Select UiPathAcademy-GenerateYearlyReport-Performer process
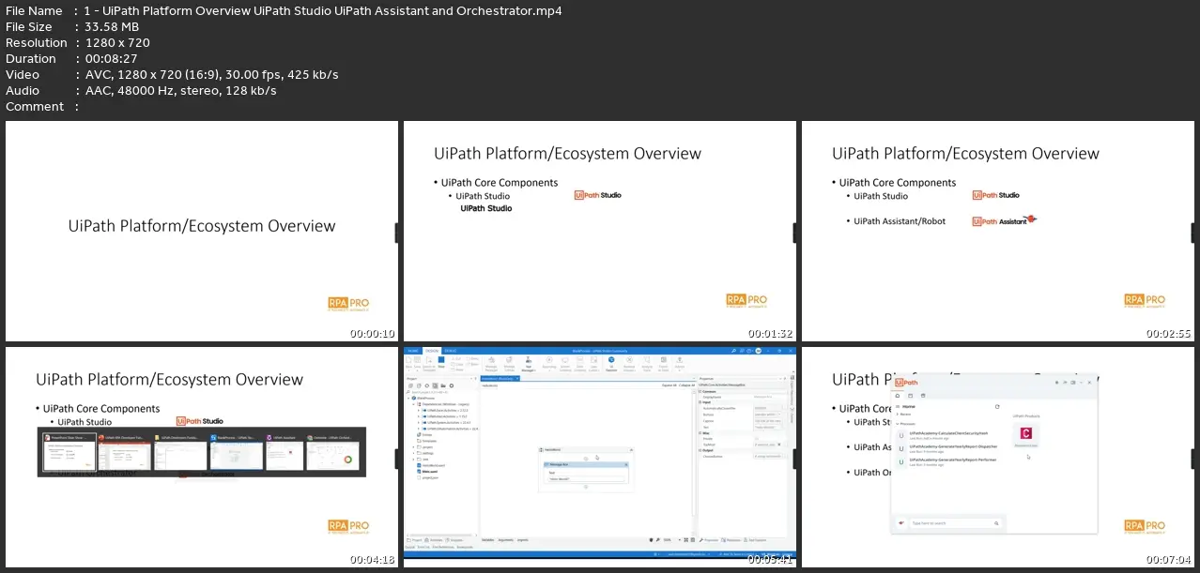The width and height of the screenshot is (1200, 573). (948, 461)
